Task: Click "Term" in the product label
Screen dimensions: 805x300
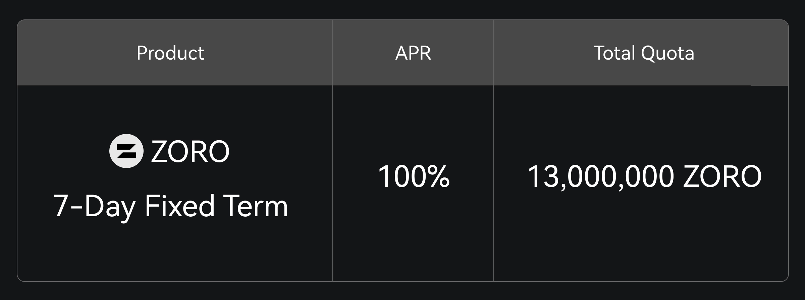Action: pyautogui.click(x=255, y=206)
